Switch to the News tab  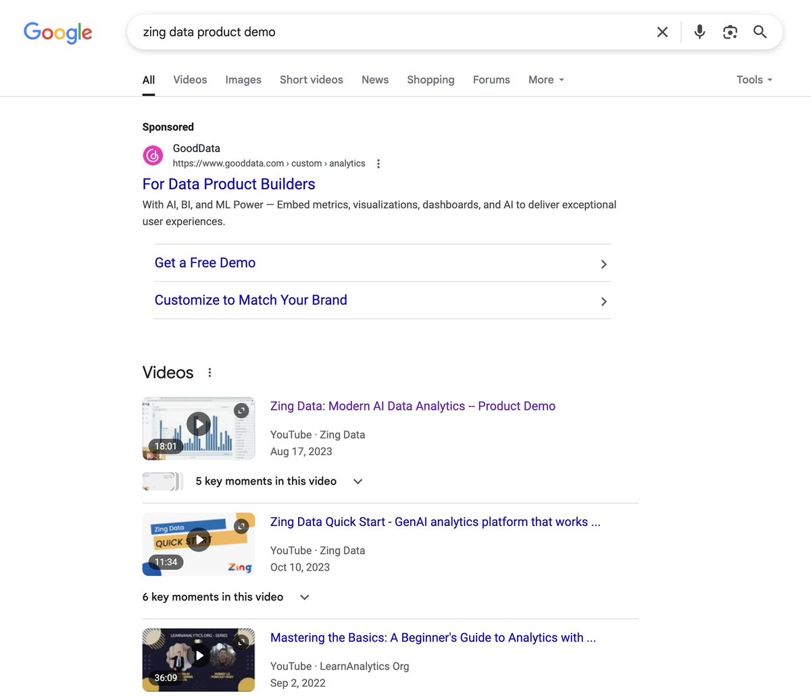(375, 80)
